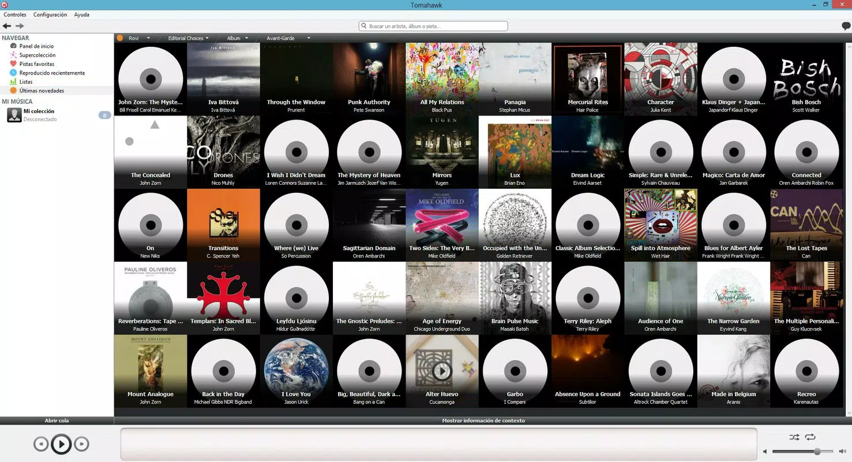Click the Mi colección count badge
The image size is (852, 462).
pos(104,115)
